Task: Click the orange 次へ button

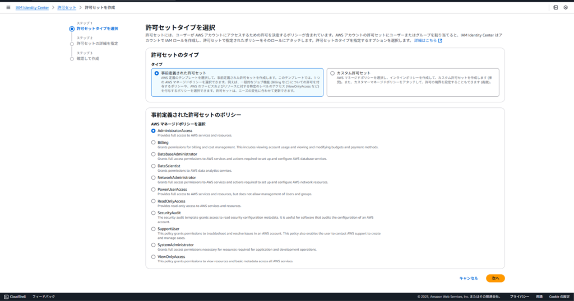Action: point(496,279)
